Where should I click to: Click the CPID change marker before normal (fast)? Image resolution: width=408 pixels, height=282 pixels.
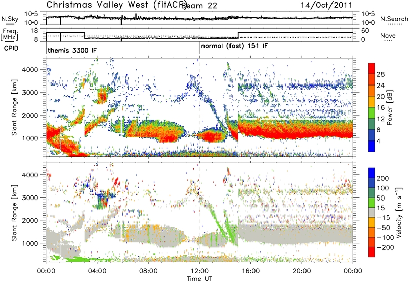click(x=200, y=48)
